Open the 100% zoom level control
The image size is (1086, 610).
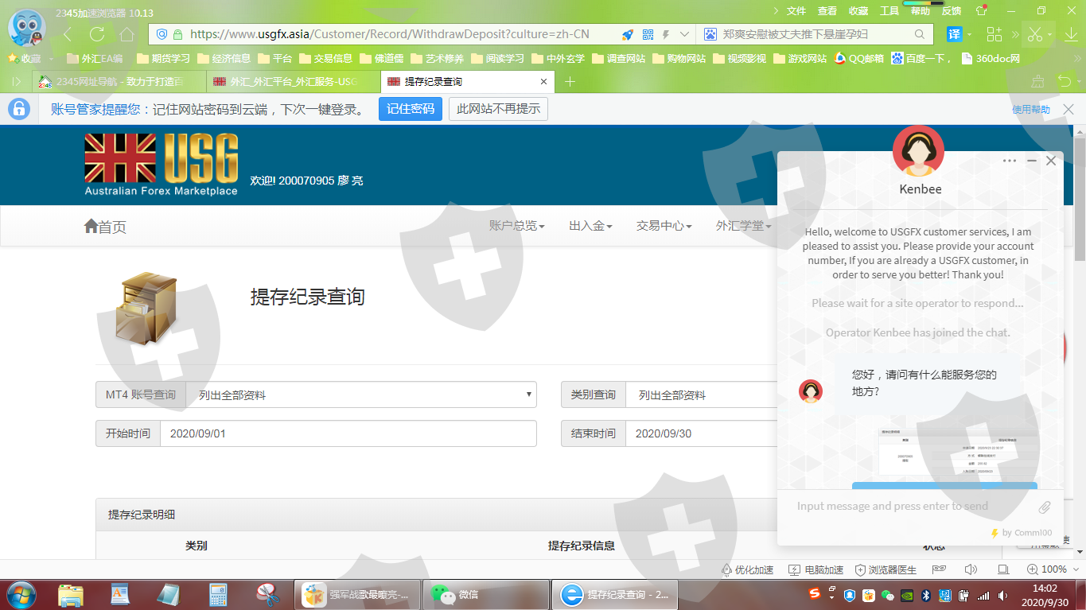pos(1047,569)
